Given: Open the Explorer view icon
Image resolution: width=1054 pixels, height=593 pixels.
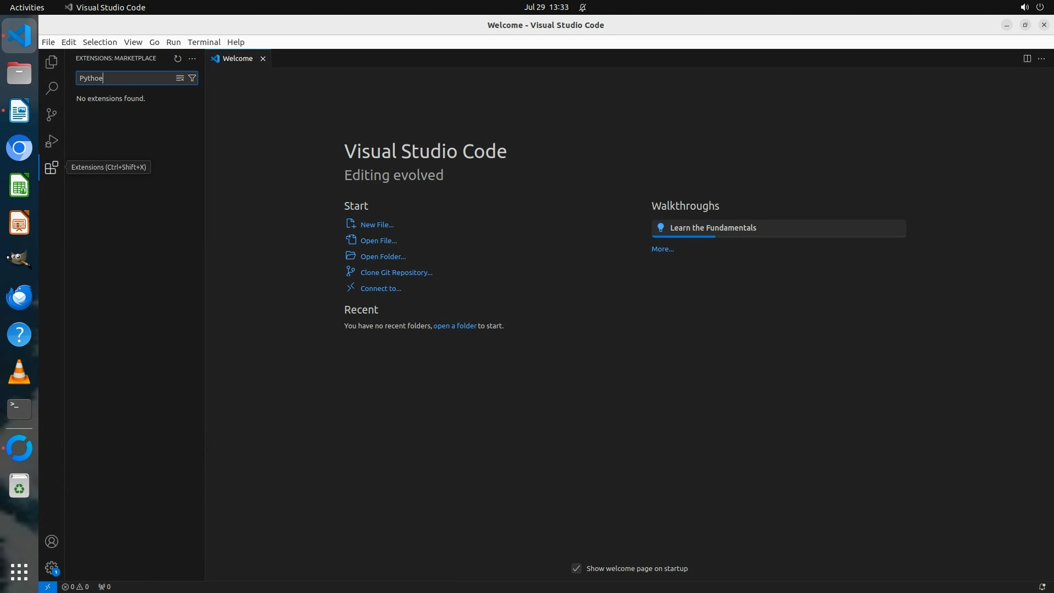Looking at the screenshot, I should coord(52,62).
